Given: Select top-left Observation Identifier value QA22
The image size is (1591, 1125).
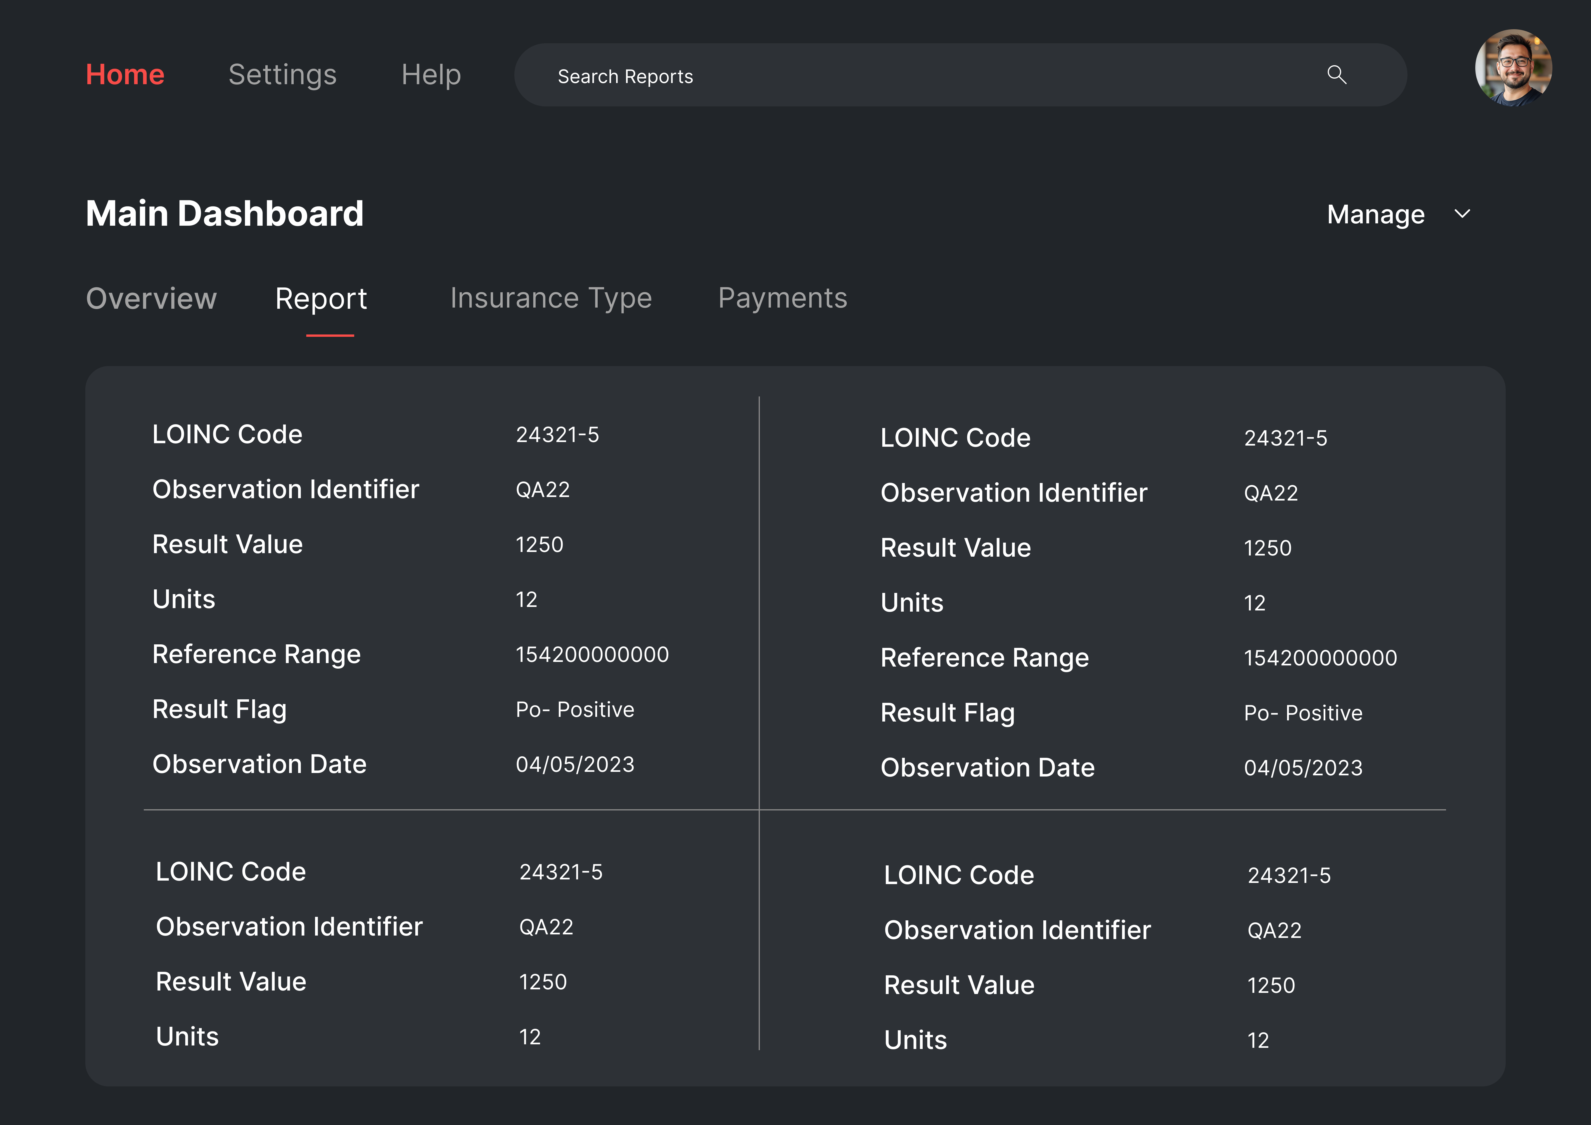Looking at the screenshot, I should point(543,489).
